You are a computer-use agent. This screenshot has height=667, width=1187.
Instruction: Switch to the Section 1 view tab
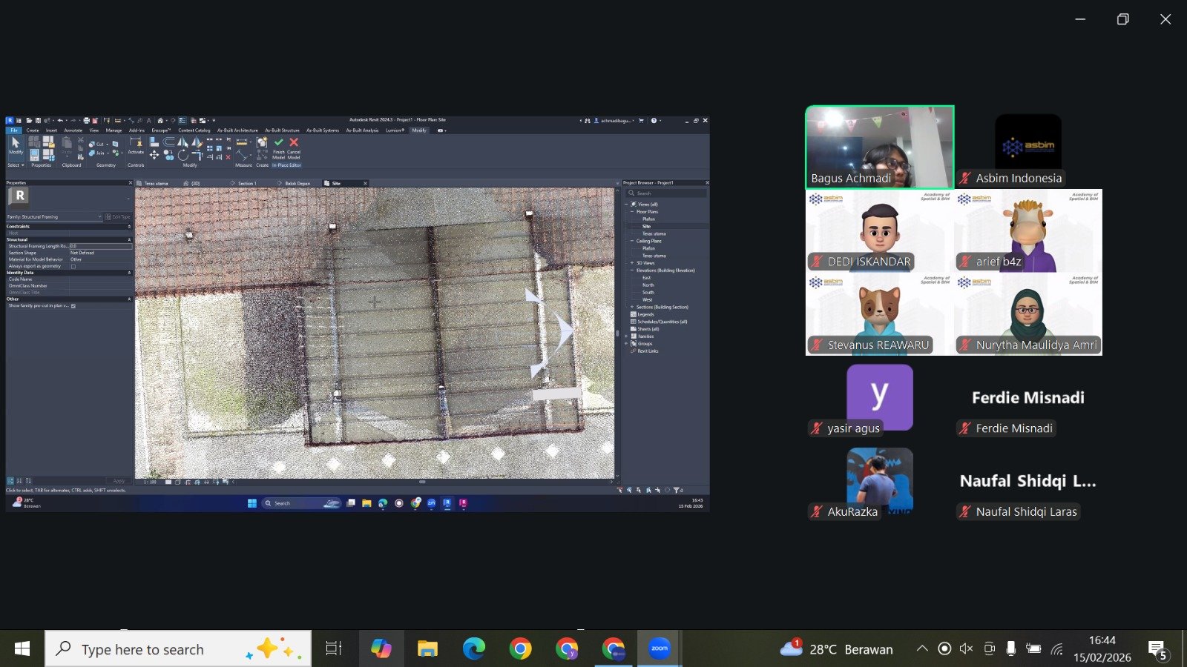click(x=247, y=183)
